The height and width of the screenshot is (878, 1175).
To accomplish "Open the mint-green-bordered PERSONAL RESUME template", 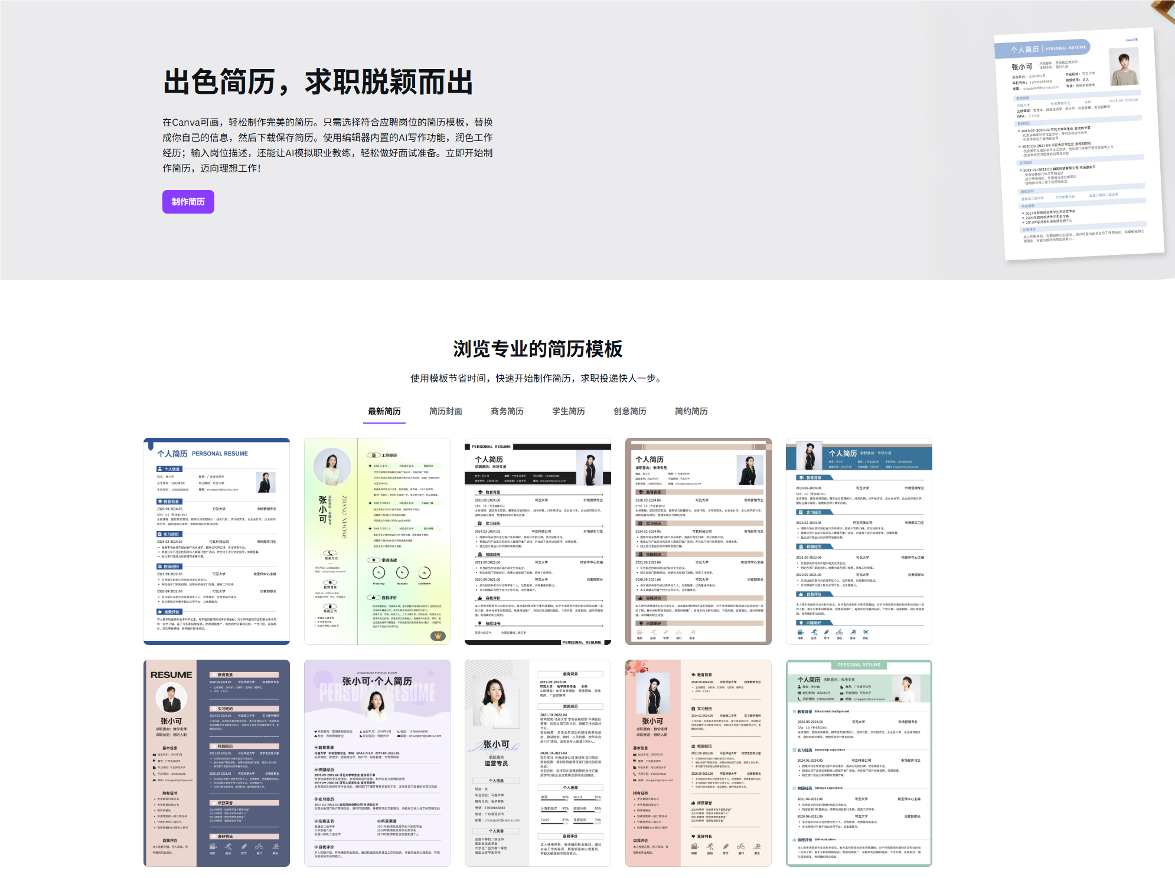I will click(859, 763).
